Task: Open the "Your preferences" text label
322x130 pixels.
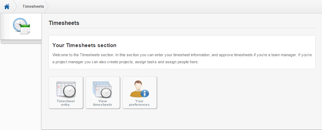Action: tap(139, 103)
